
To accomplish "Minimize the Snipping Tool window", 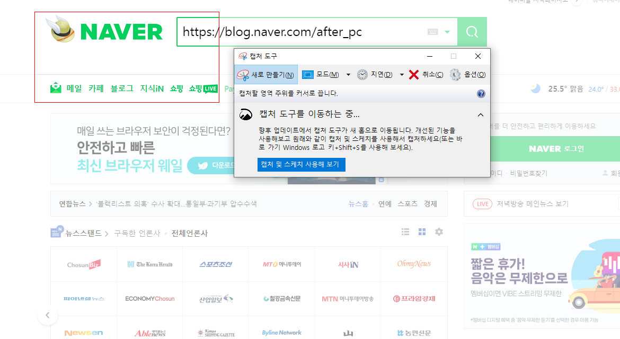I will tap(430, 56).
